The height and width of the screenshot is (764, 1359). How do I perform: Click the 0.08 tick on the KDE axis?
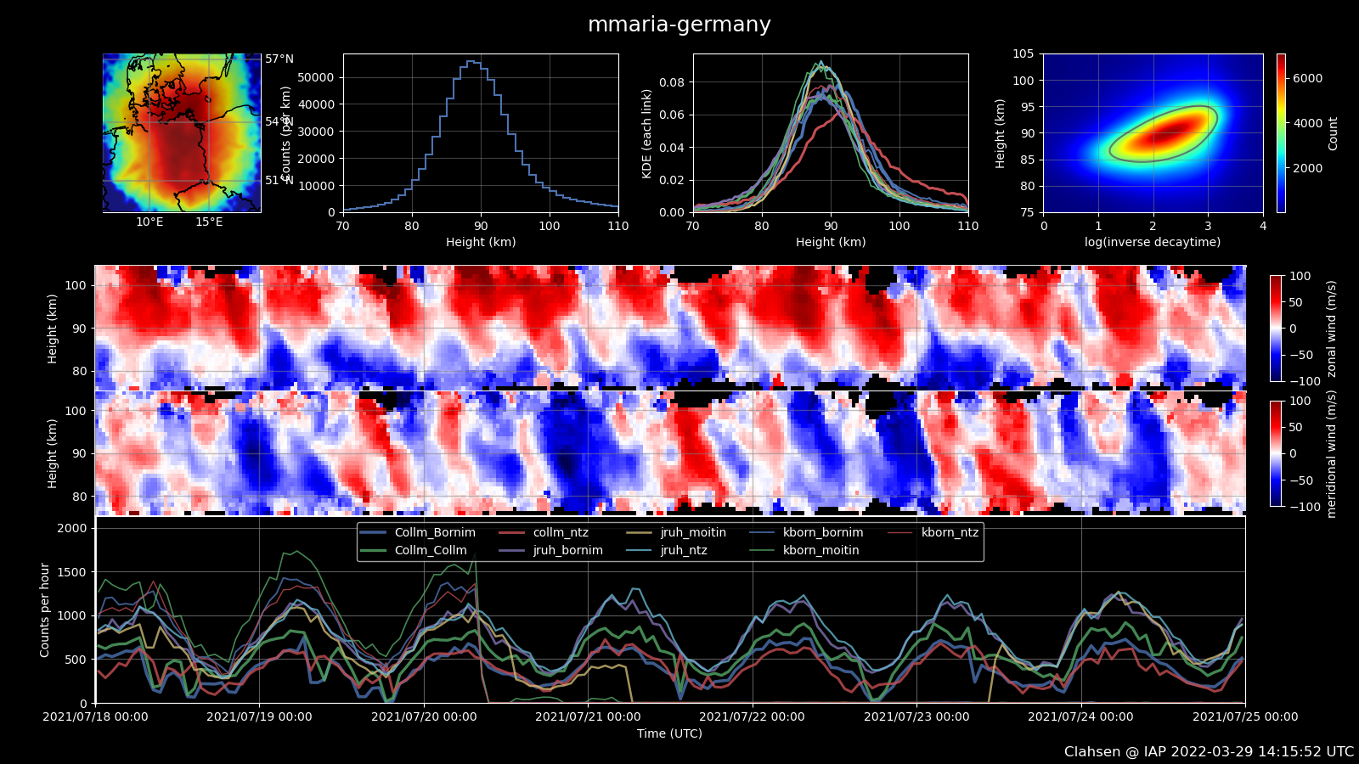[672, 82]
